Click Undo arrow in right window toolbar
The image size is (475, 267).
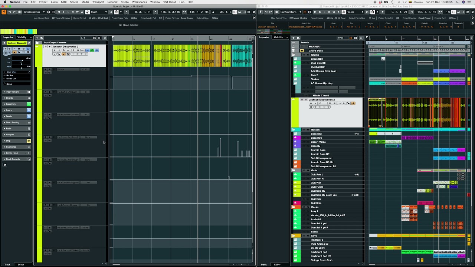coord(266,12)
